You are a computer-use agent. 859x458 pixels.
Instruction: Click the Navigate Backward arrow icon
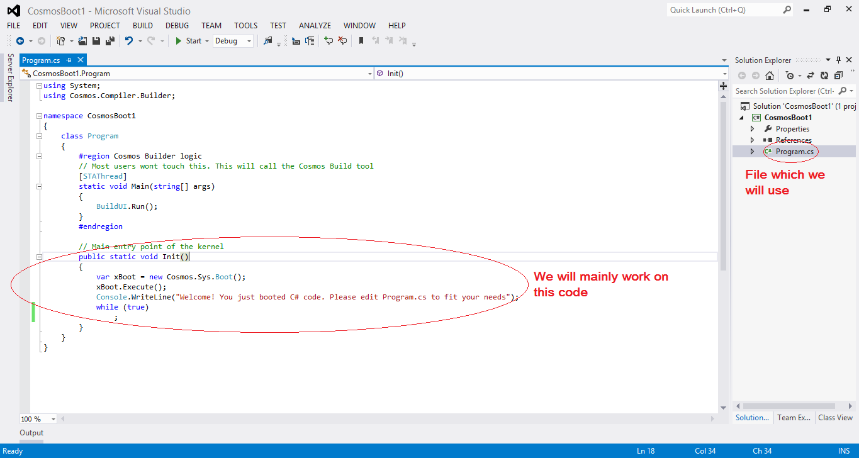(20, 41)
